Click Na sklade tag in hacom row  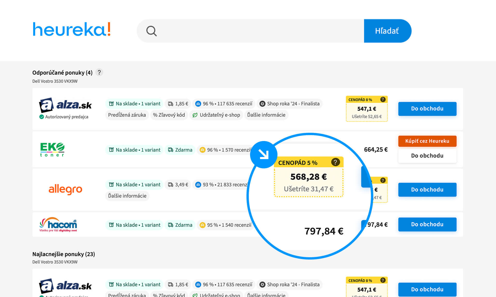(135, 225)
